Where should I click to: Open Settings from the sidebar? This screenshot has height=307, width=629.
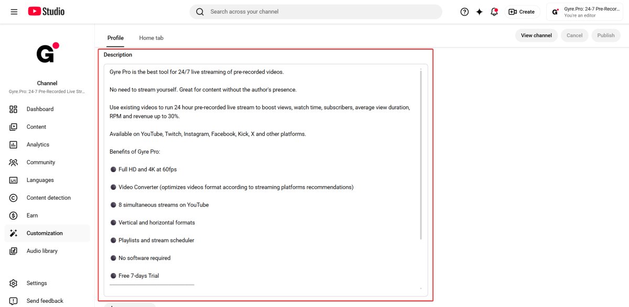coord(47,283)
